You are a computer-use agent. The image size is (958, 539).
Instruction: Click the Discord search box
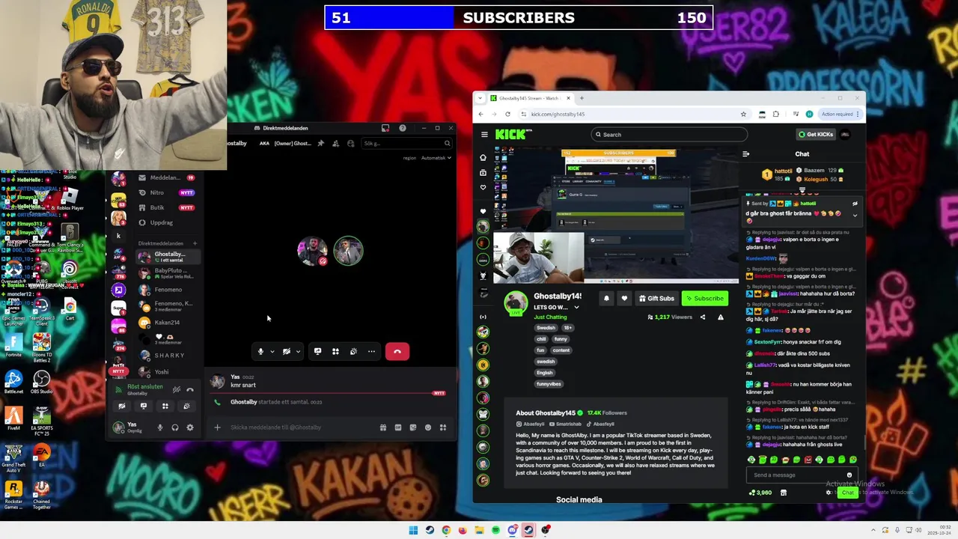pos(406,143)
